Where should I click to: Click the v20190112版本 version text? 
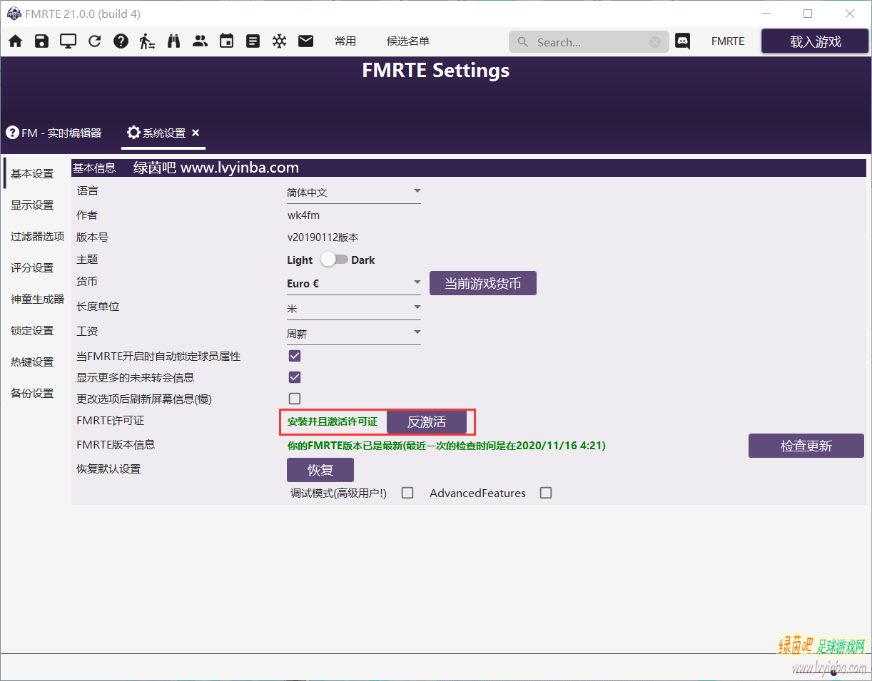coord(323,237)
